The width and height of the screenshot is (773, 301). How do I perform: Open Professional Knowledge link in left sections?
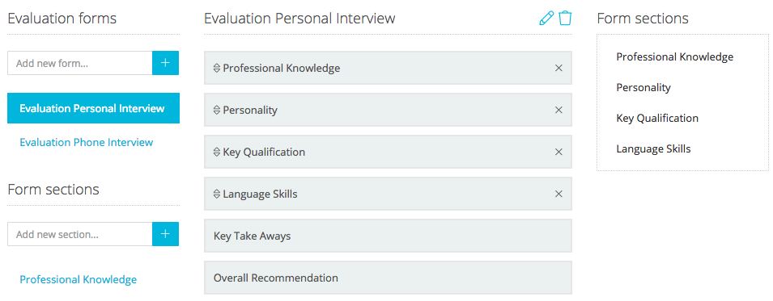point(79,279)
